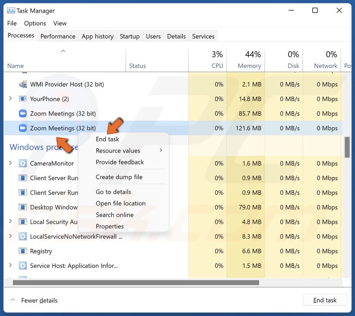
Task: Click the Local Security Au process icon
Action: (x=22, y=222)
